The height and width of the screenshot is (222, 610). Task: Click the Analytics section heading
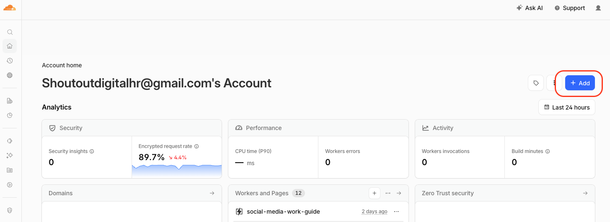(57, 107)
